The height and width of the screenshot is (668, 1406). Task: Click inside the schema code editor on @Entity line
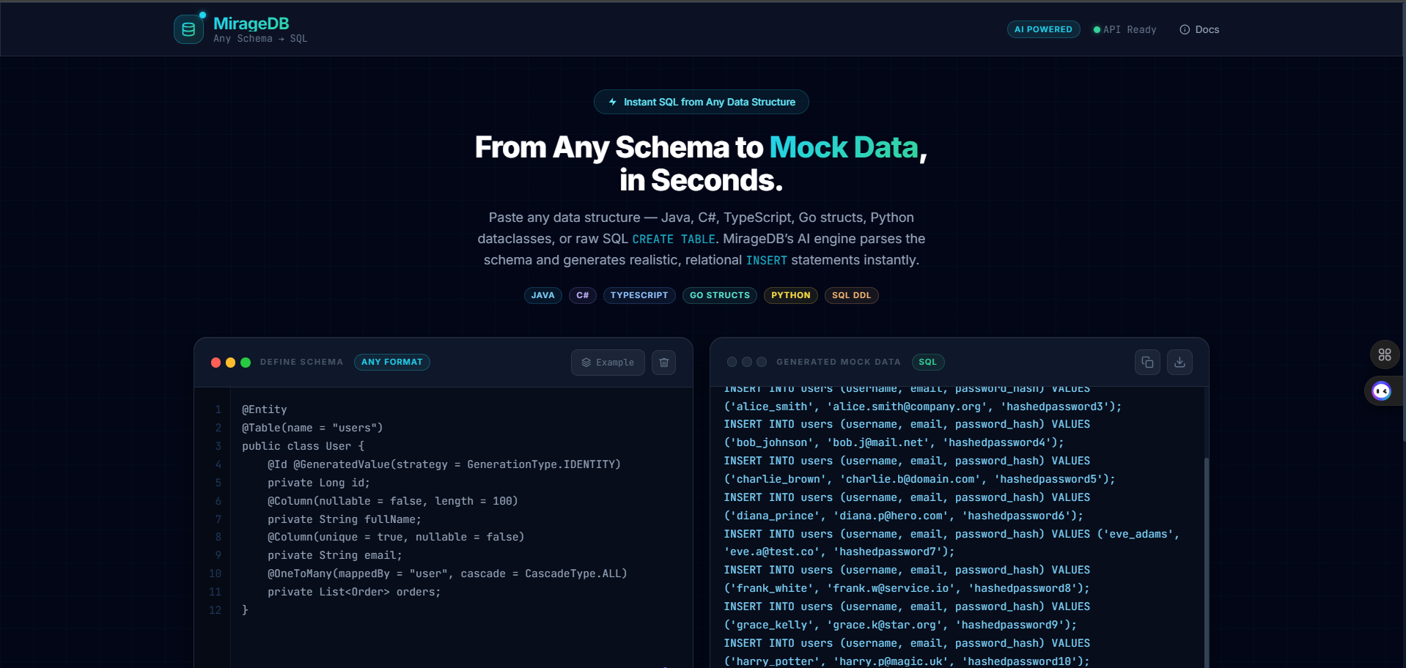pos(265,409)
